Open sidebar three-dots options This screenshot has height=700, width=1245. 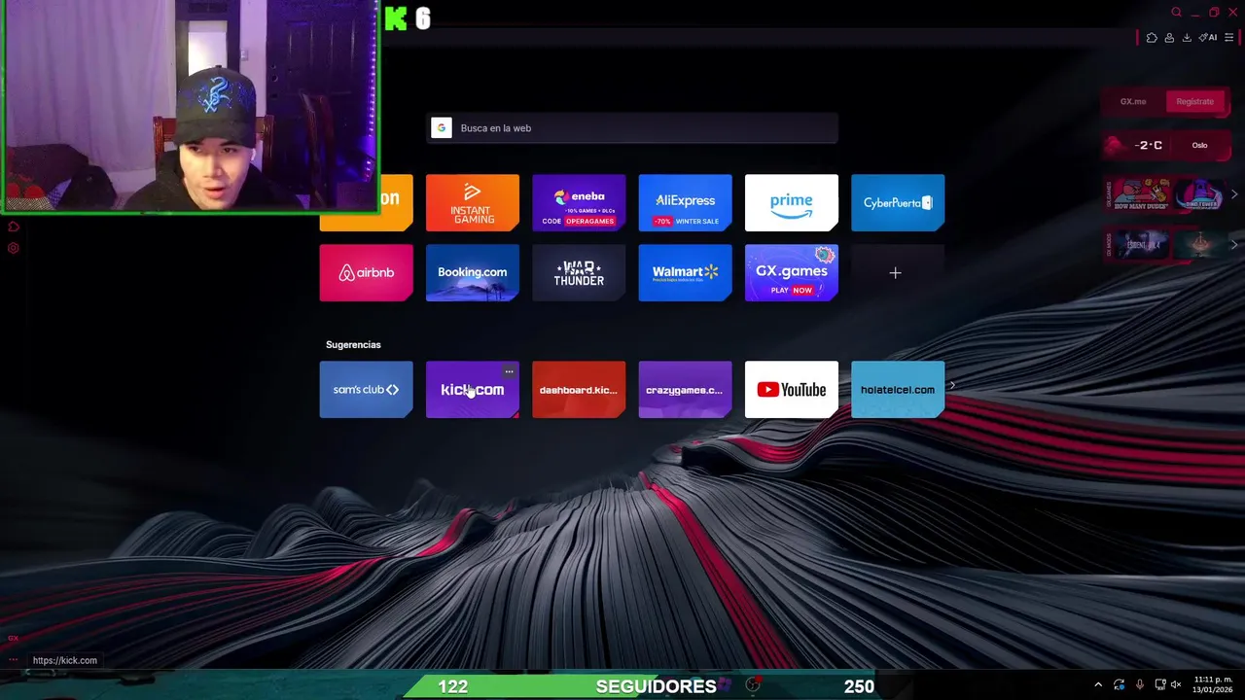click(x=13, y=660)
